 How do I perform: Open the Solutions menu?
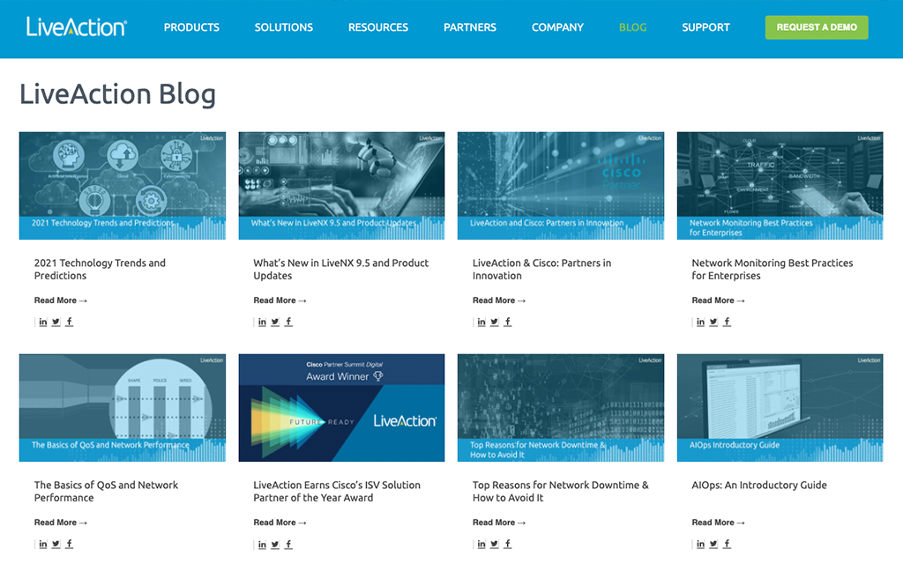(x=283, y=27)
